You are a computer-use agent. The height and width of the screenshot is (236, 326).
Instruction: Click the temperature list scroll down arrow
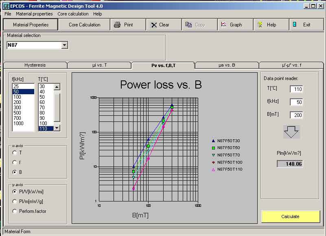pyautogui.click(x=57, y=128)
